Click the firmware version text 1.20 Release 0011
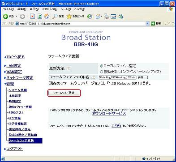 (x=124, y=83)
